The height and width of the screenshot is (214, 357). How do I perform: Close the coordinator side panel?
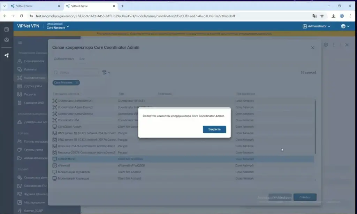tap(347, 45)
